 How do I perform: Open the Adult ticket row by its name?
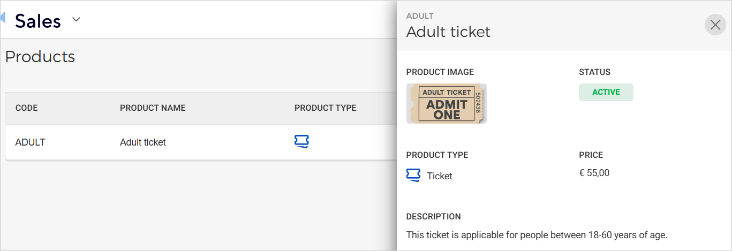pyautogui.click(x=143, y=142)
